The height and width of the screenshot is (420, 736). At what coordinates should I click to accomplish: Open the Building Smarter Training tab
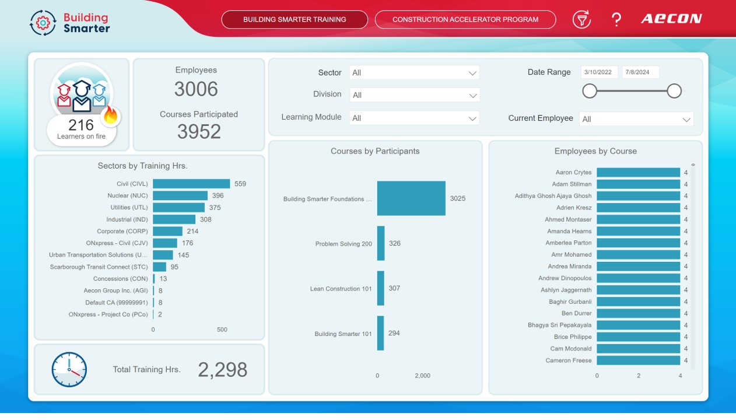click(295, 19)
